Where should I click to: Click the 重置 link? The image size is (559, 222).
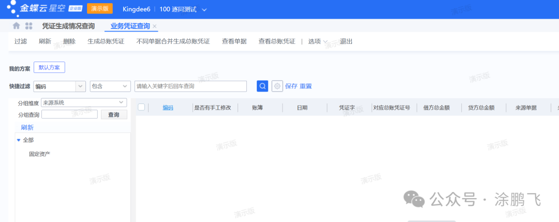[306, 86]
